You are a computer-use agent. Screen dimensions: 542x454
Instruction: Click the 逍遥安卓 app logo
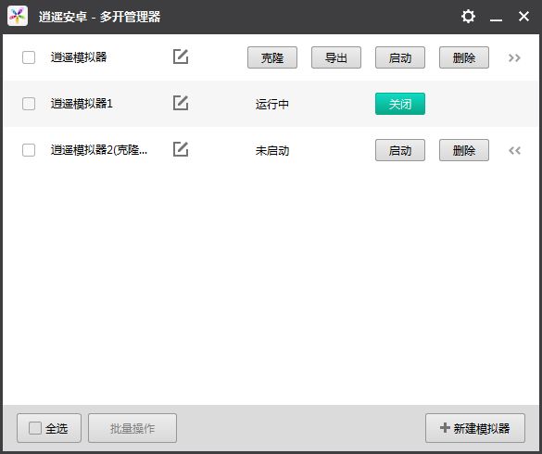click(18, 16)
